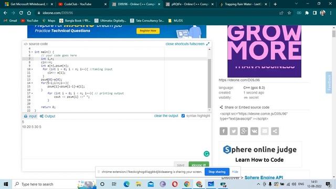Screen dimensions: 336x189
Task: Show hidden system tray icons
Action: 258,184
